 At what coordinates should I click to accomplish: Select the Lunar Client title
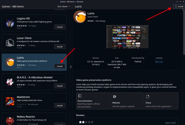coord(24,38)
